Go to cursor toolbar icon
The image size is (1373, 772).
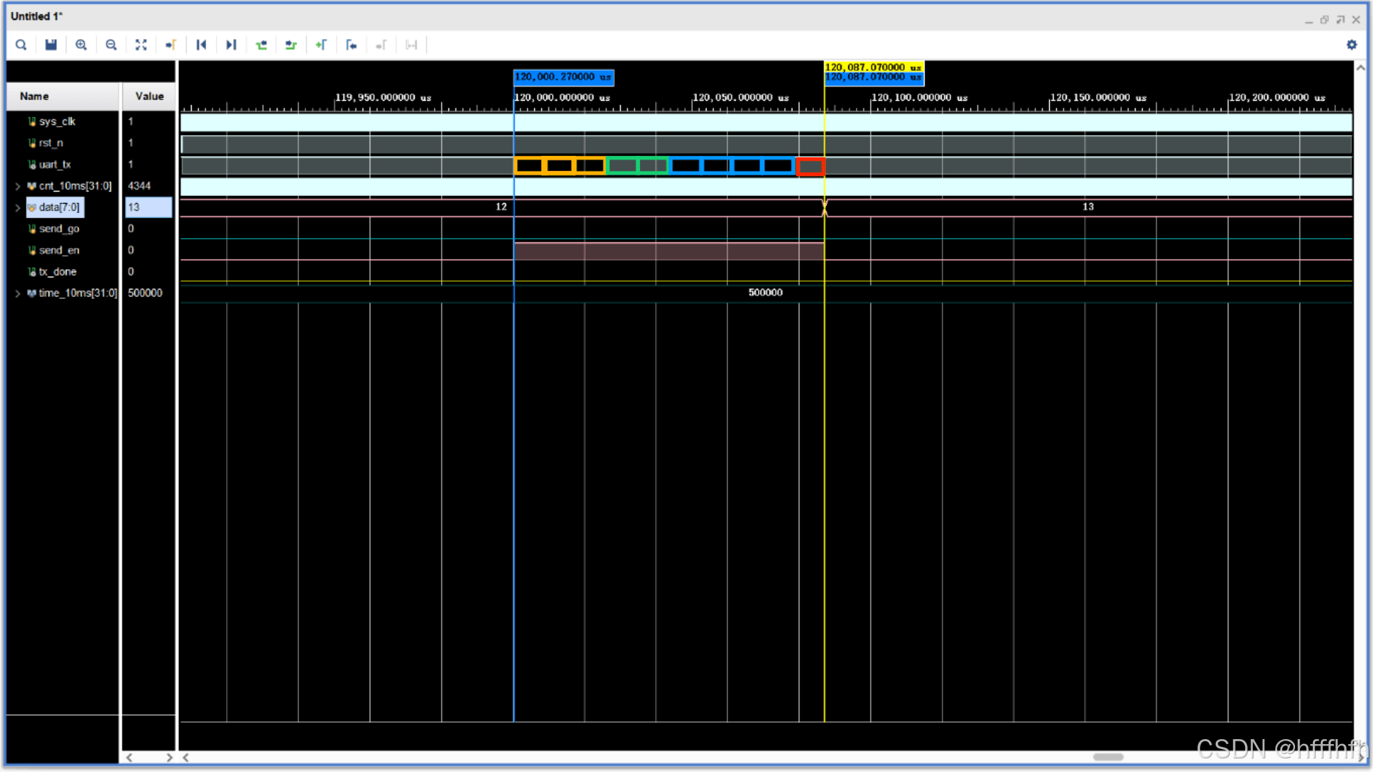[x=171, y=45]
